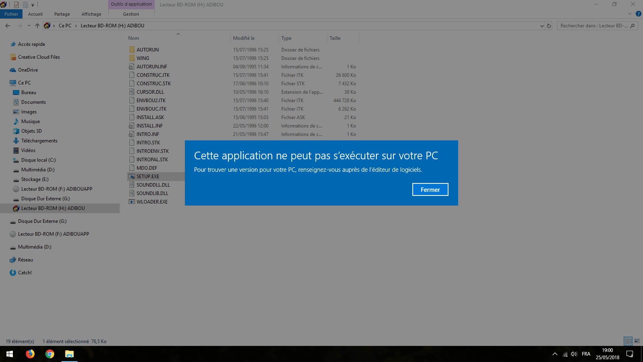Click the quick access toolbar customize arrow

click(x=33, y=5)
